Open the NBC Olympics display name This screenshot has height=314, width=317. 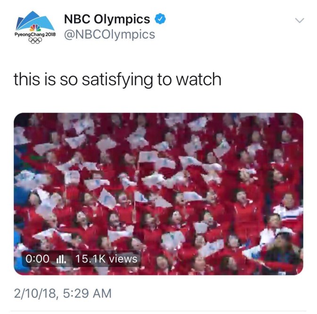pos(107,19)
